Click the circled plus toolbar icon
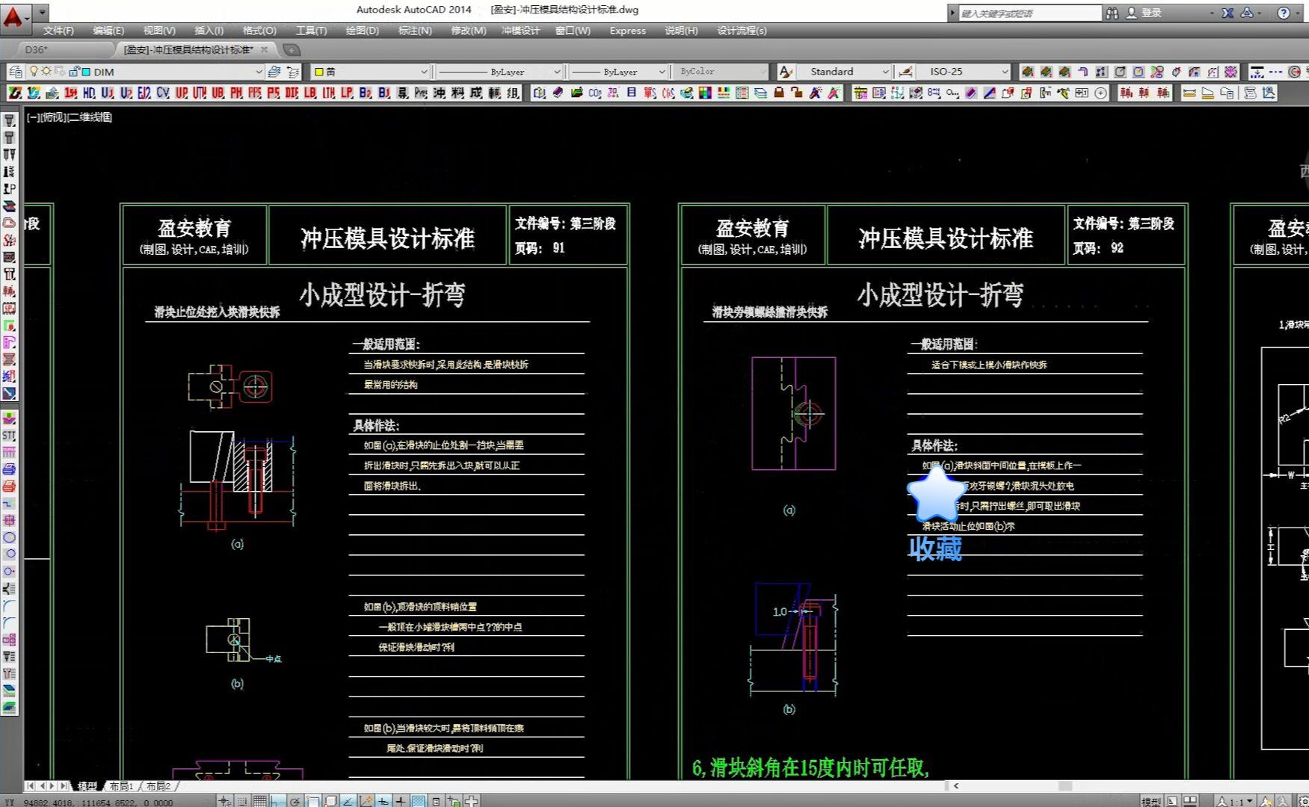The width and height of the screenshot is (1309, 807). coord(1100,93)
